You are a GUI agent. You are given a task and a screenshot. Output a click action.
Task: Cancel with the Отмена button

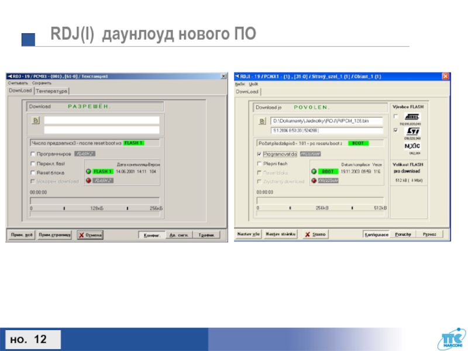90,235
